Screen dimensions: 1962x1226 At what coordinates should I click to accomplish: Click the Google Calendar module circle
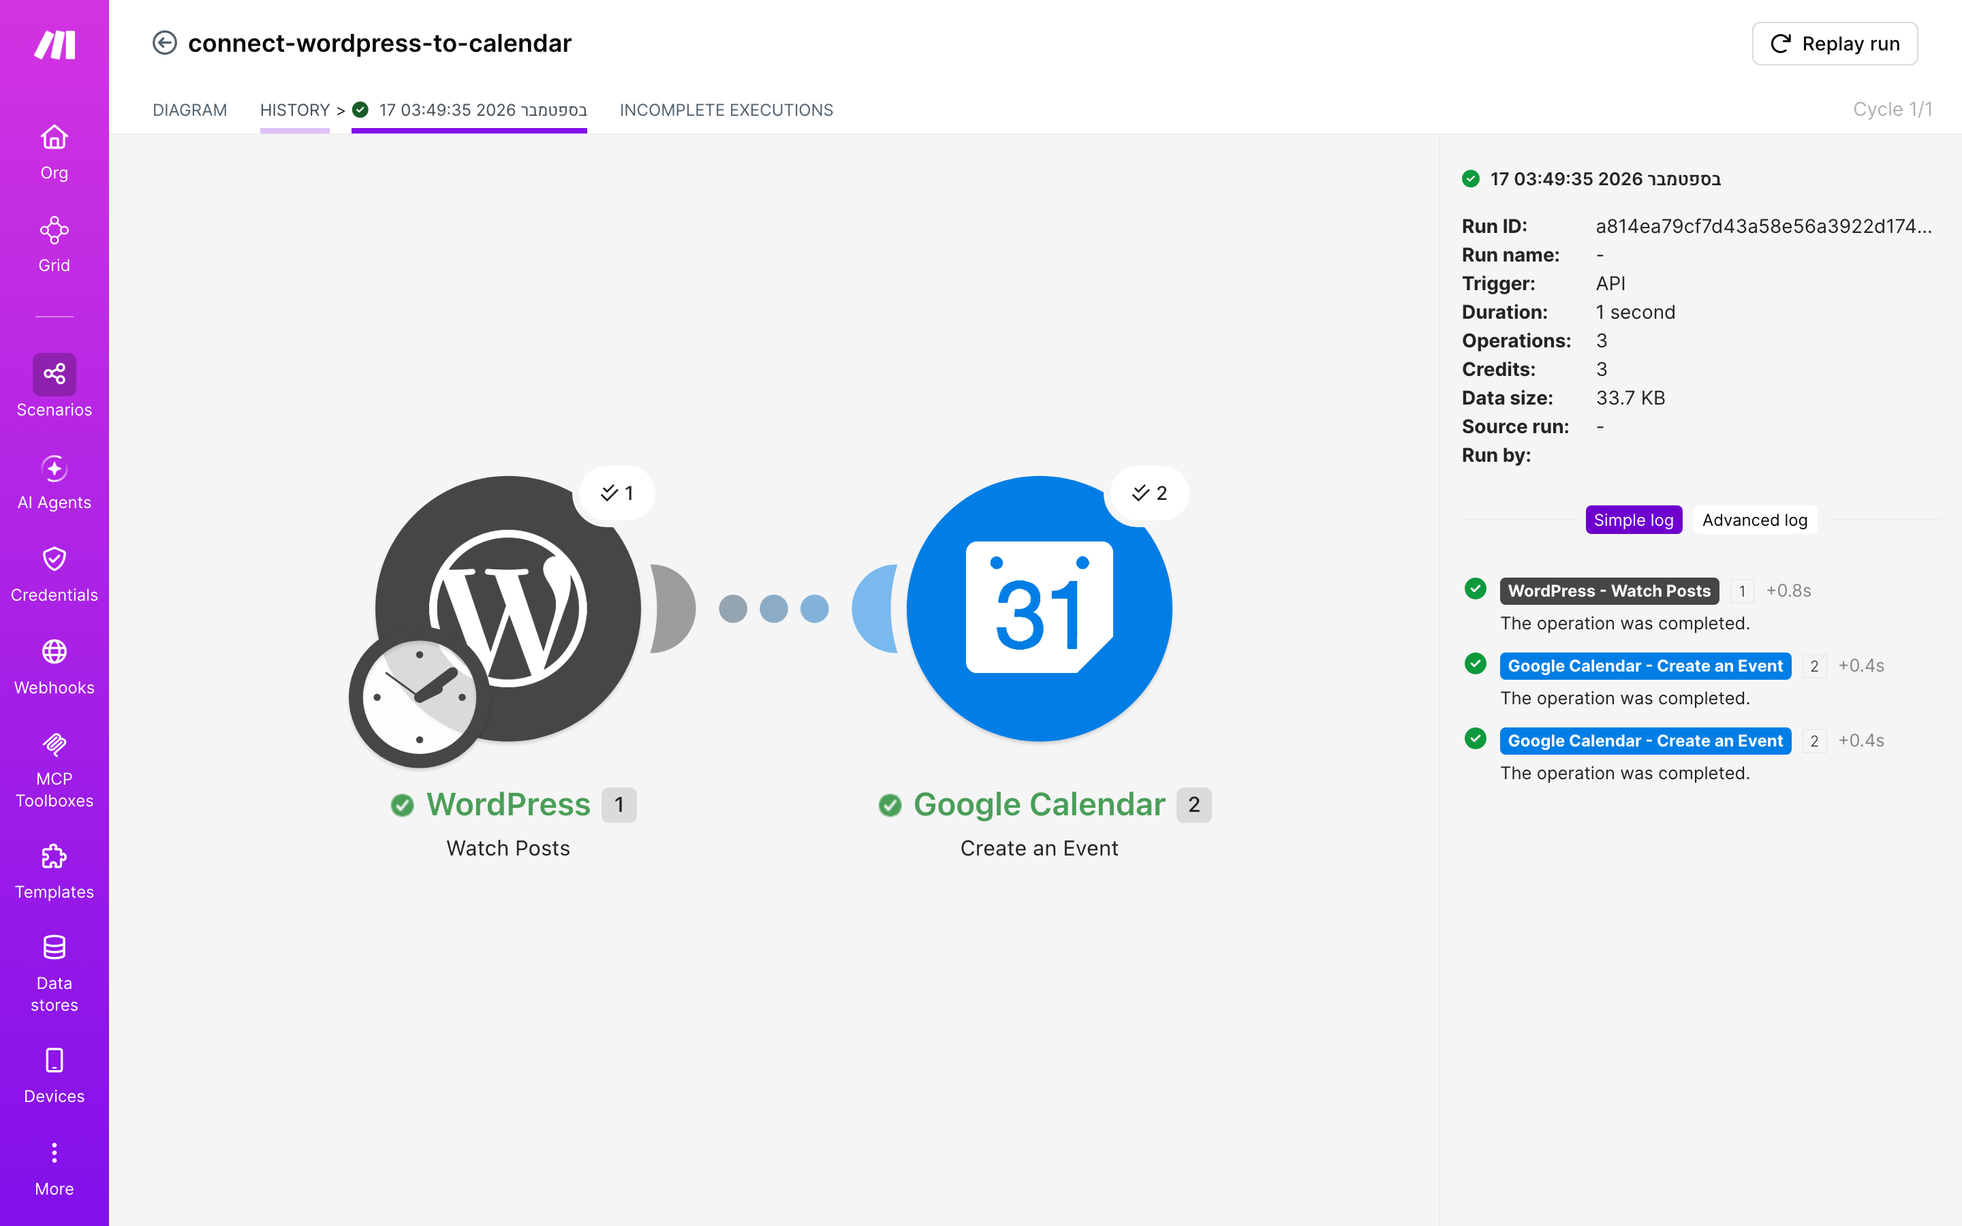point(1040,608)
